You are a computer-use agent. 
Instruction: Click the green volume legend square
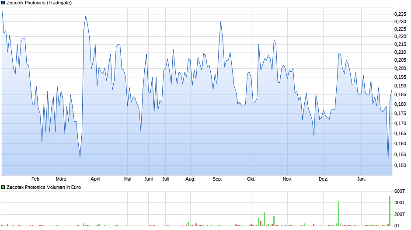(x=3, y=187)
